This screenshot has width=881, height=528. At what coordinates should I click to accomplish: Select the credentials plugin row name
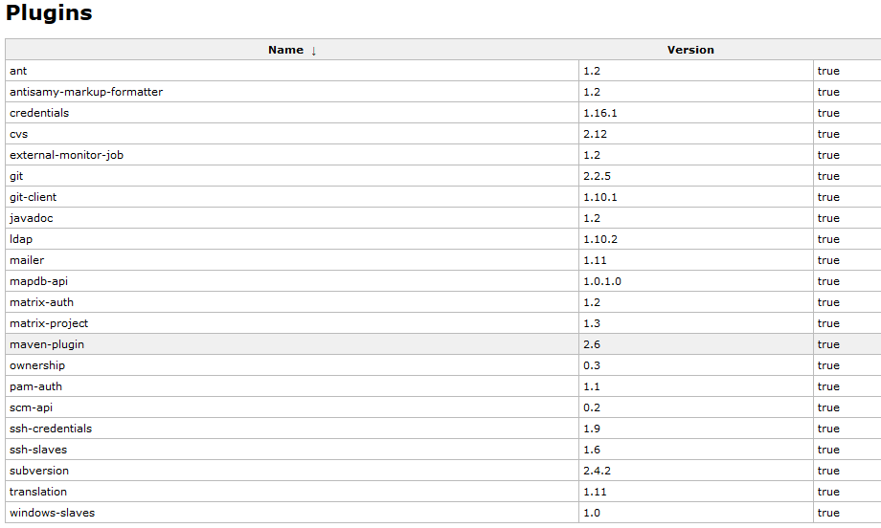pyautogui.click(x=39, y=113)
